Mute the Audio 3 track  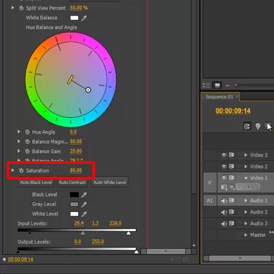224,224
